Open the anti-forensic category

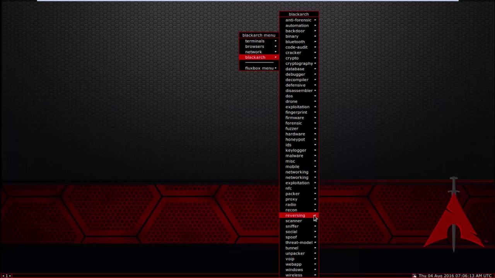pyautogui.click(x=299, y=20)
